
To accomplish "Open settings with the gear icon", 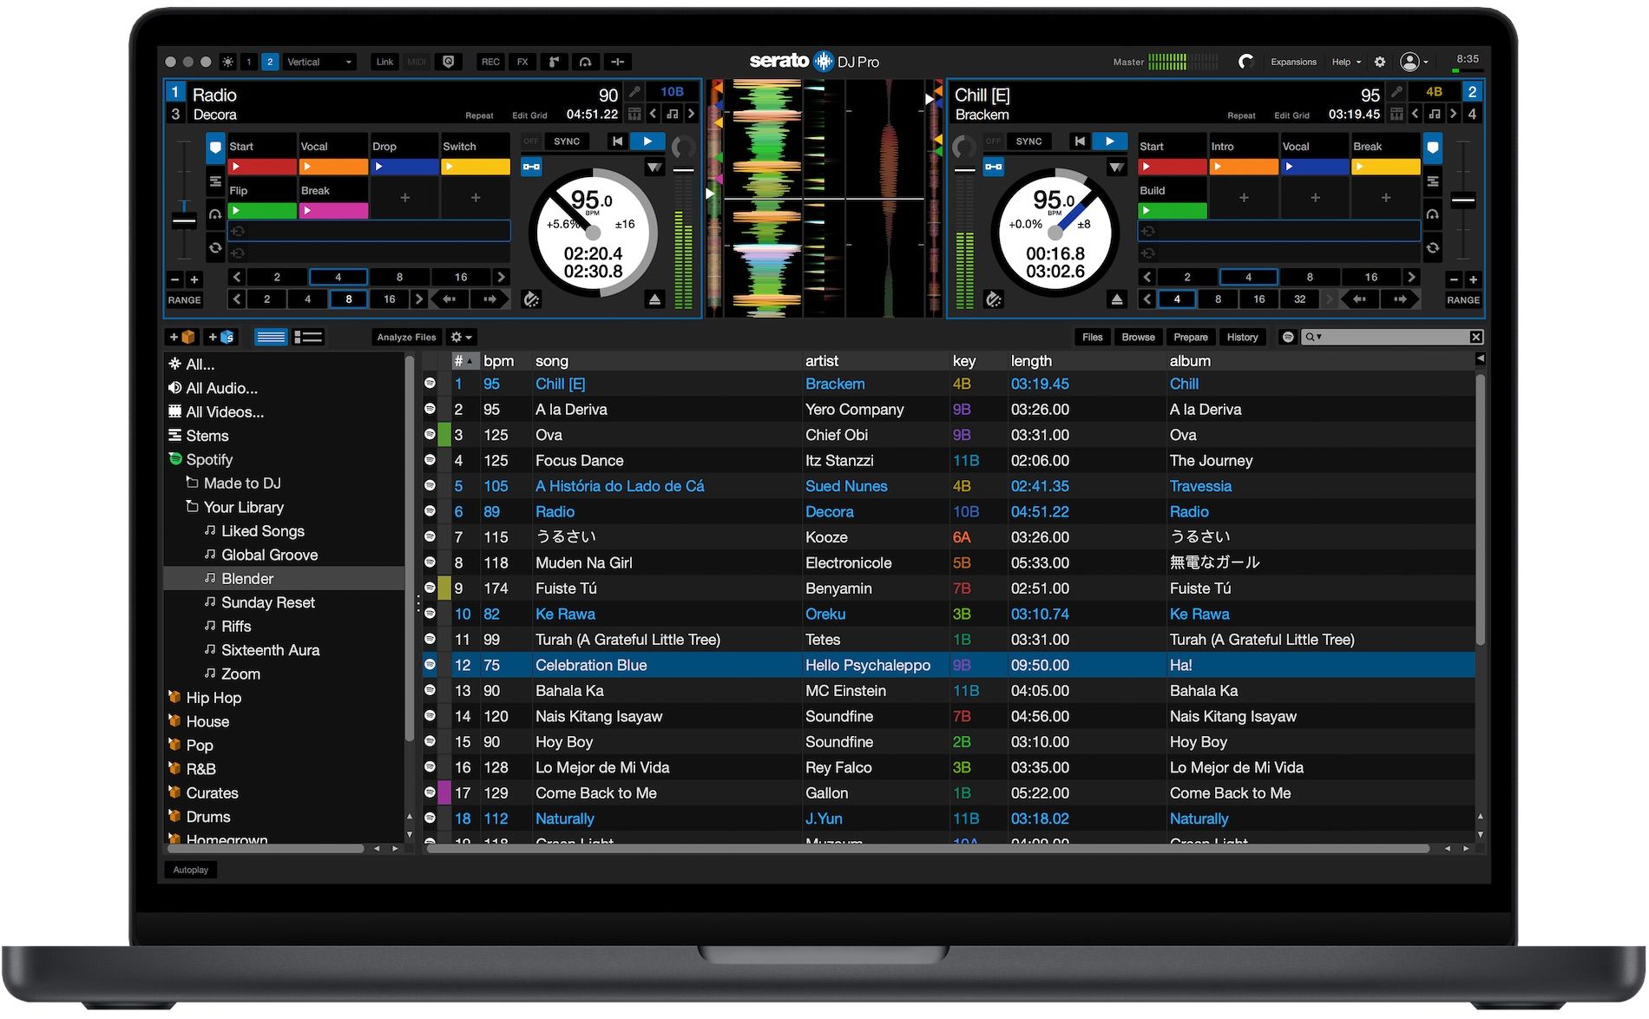I will point(1380,62).
